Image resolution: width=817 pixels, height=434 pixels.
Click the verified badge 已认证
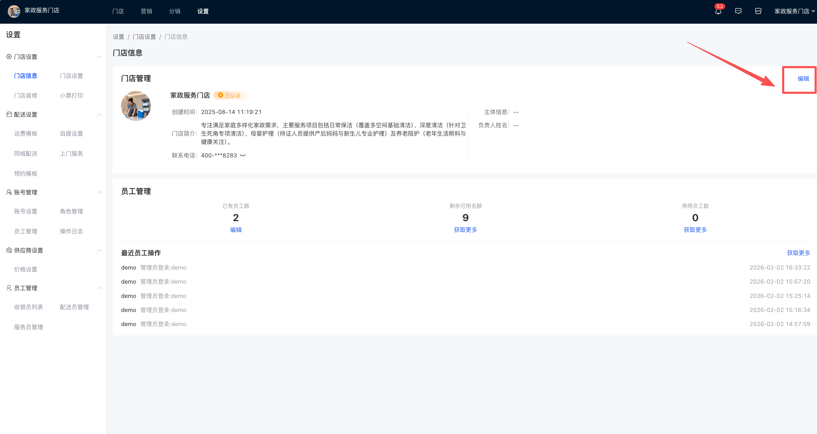(x=230, y=95)
